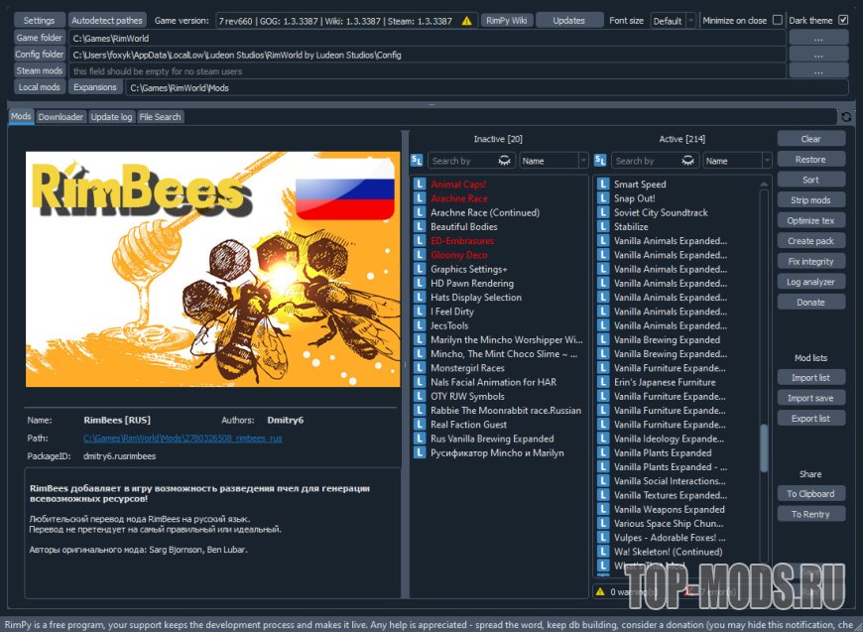Screen dimensions: 863x632
Task: Click the Fix integrity button
Action: click(810, 261)
